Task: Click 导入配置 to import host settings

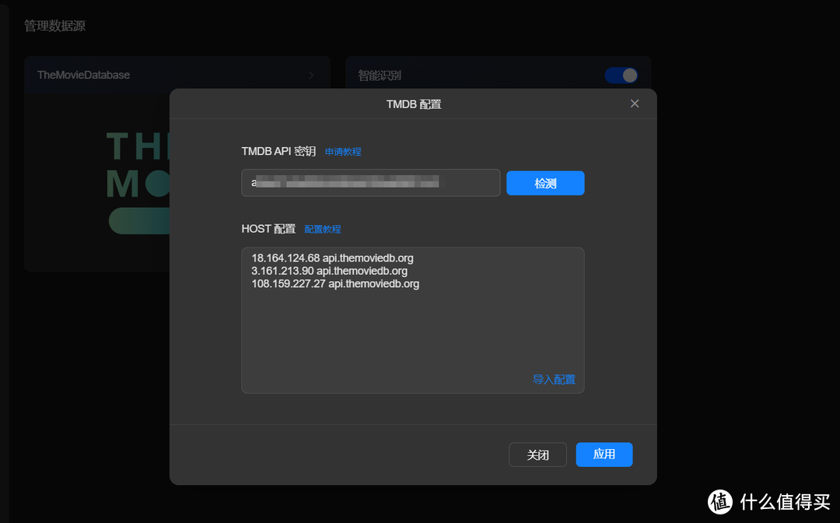Action: 554,380
